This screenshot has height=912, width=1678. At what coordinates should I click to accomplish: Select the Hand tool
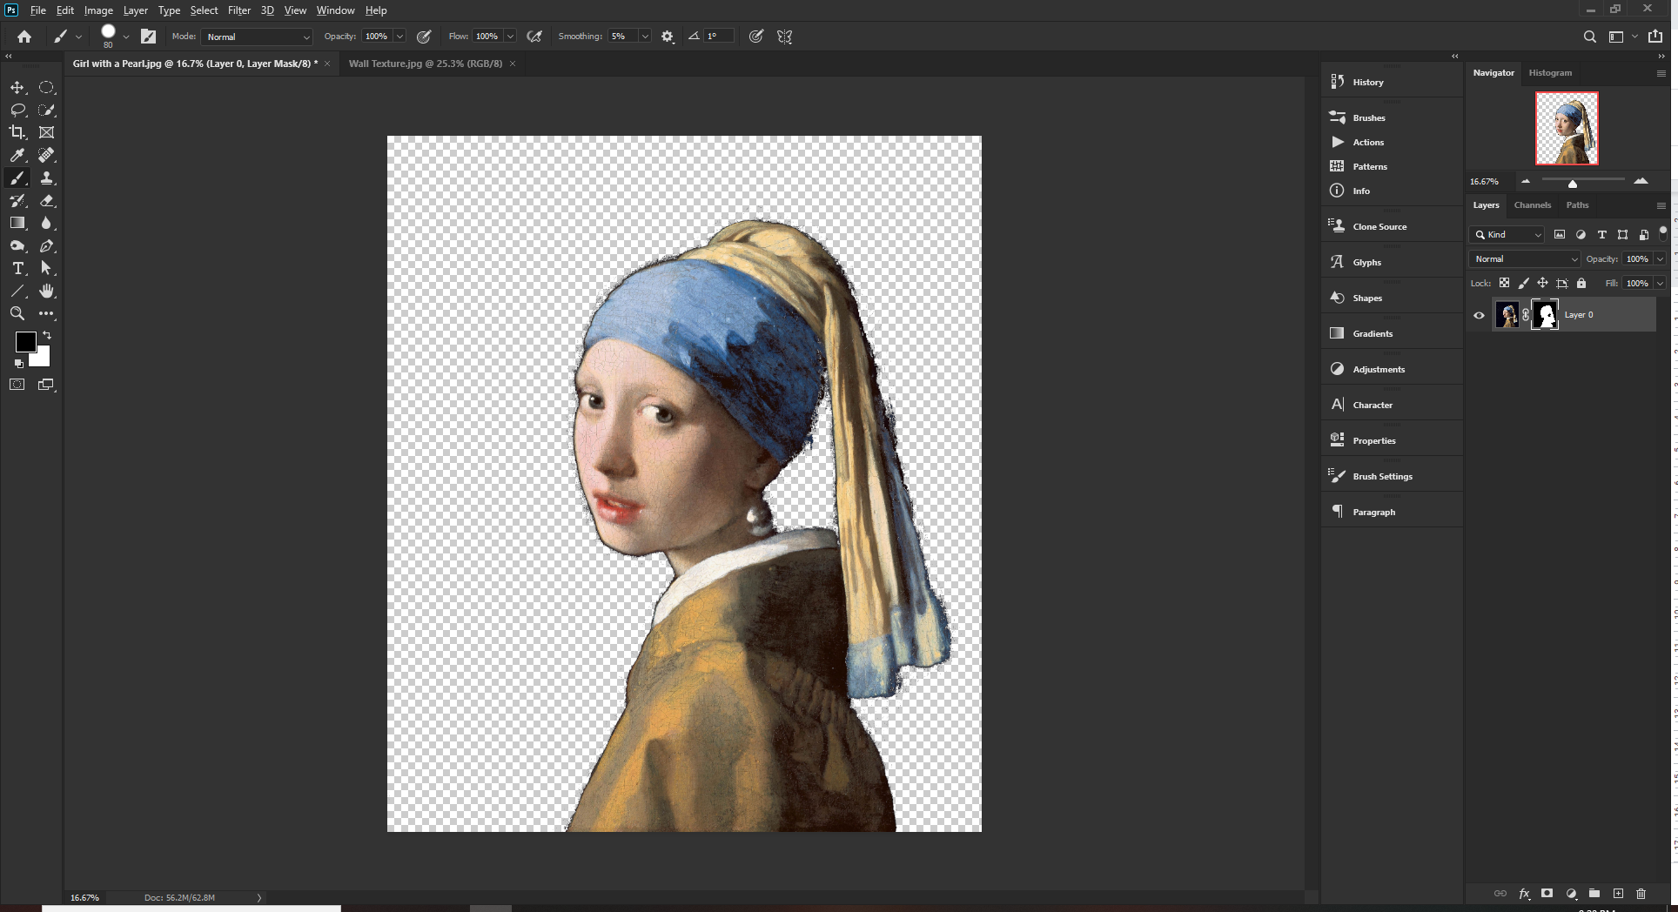pos(47,291)
